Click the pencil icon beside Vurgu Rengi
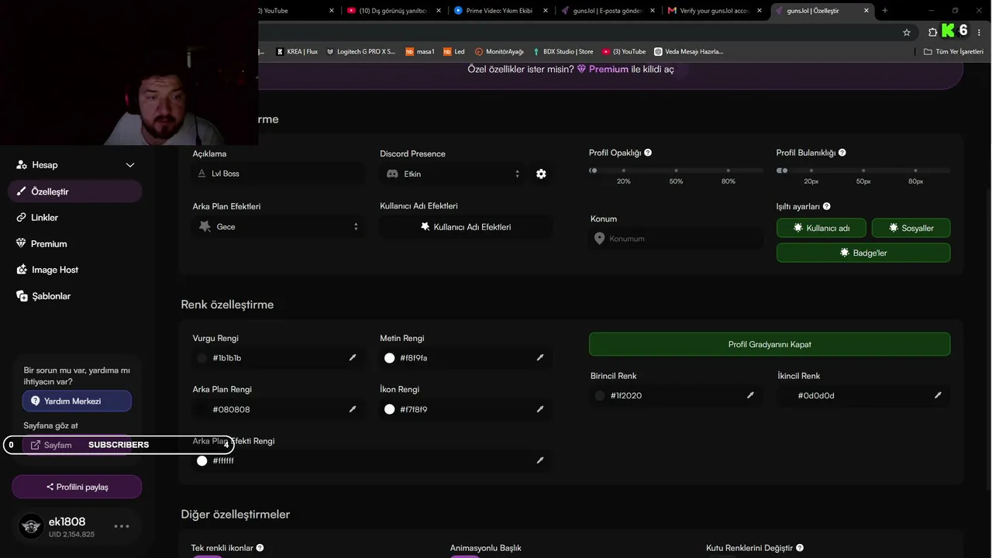992x558 pixels. tap(353, 357)
